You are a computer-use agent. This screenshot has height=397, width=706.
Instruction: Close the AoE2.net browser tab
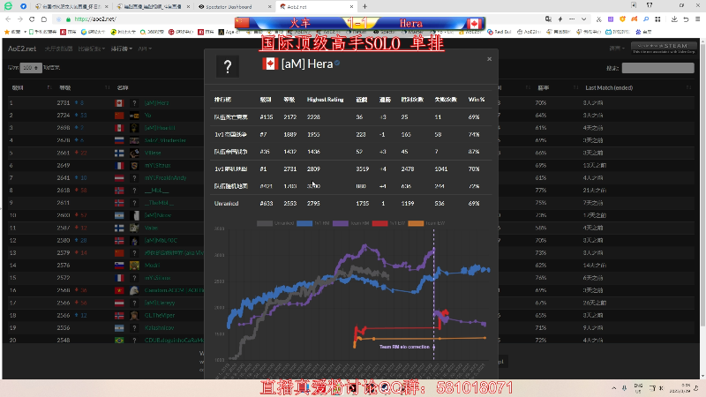click(x=351, y=7)
